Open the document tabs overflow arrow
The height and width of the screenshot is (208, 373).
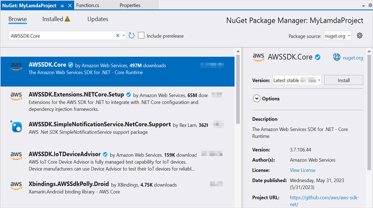click(x=363, y=6)
